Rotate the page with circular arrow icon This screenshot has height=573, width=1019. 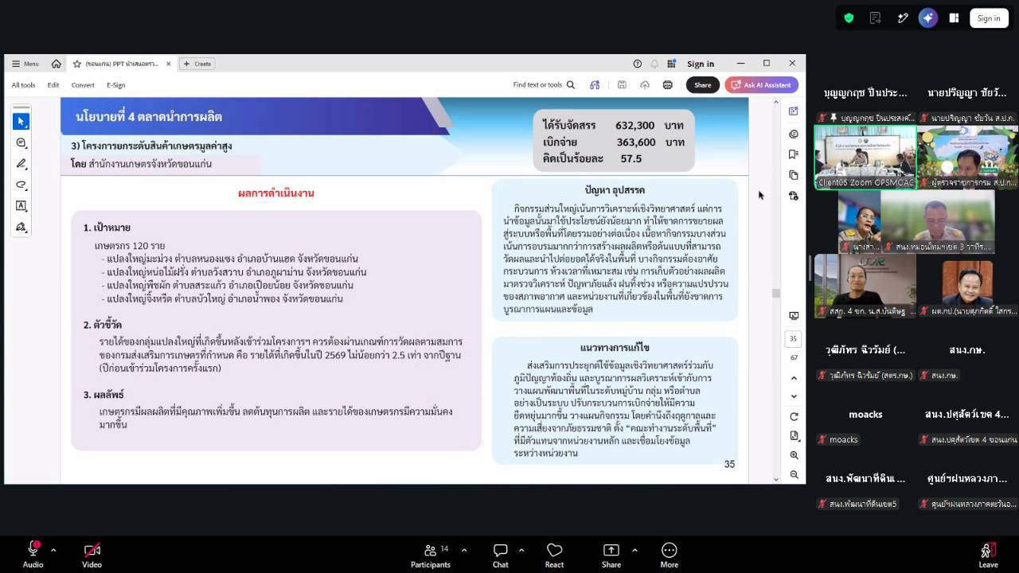(794, 417)
